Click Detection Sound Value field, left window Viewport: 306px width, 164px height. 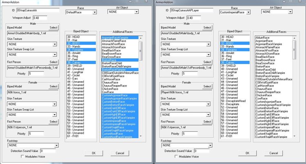(48, 151)
